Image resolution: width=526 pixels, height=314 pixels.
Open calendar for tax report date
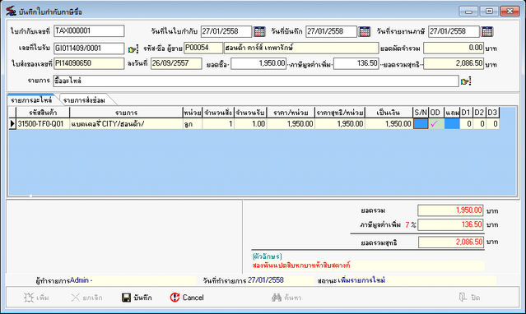487,31
